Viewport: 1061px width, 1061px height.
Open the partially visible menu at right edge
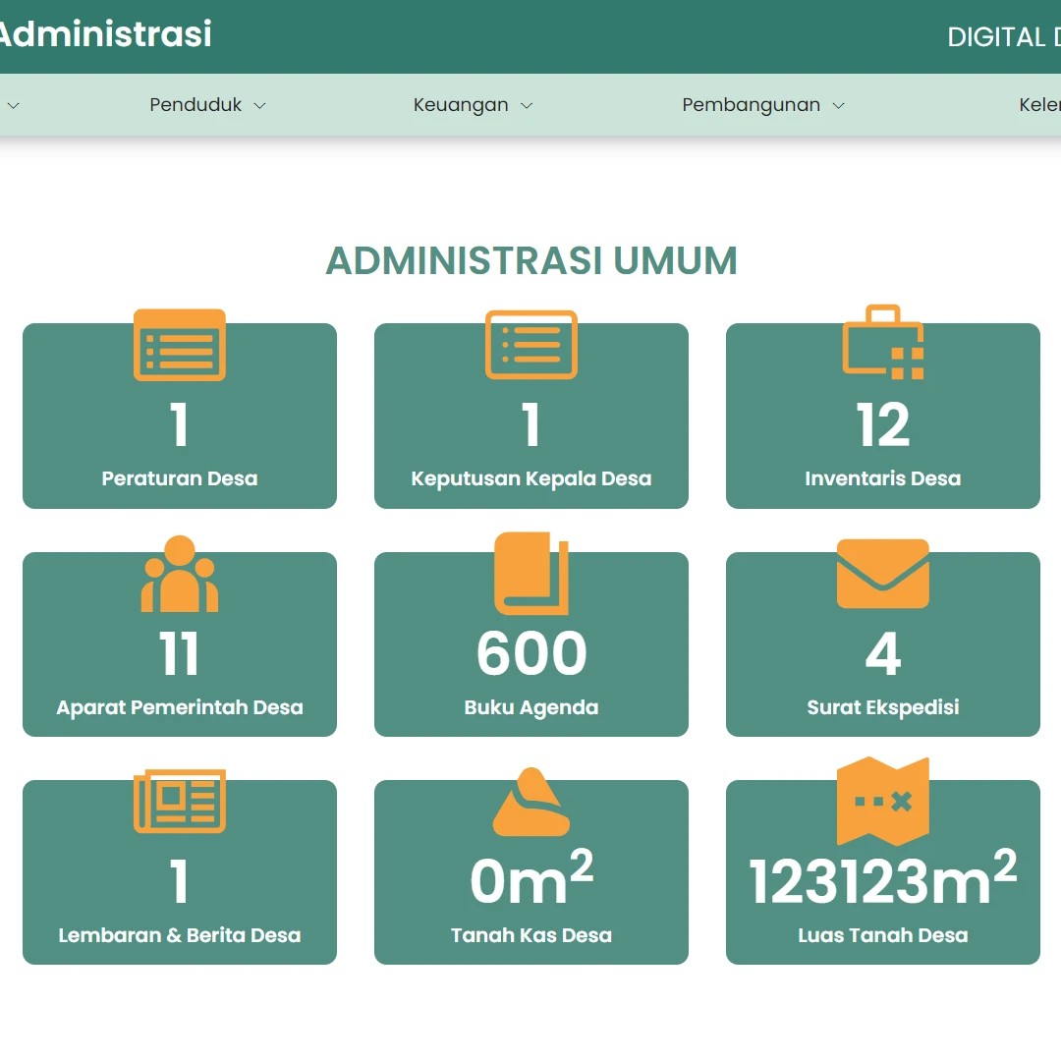click(1039, 105)
